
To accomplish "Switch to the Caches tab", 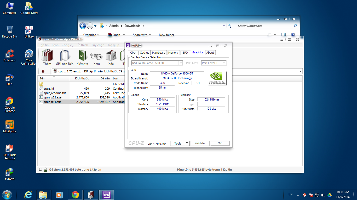I will (x=144, y=53).
